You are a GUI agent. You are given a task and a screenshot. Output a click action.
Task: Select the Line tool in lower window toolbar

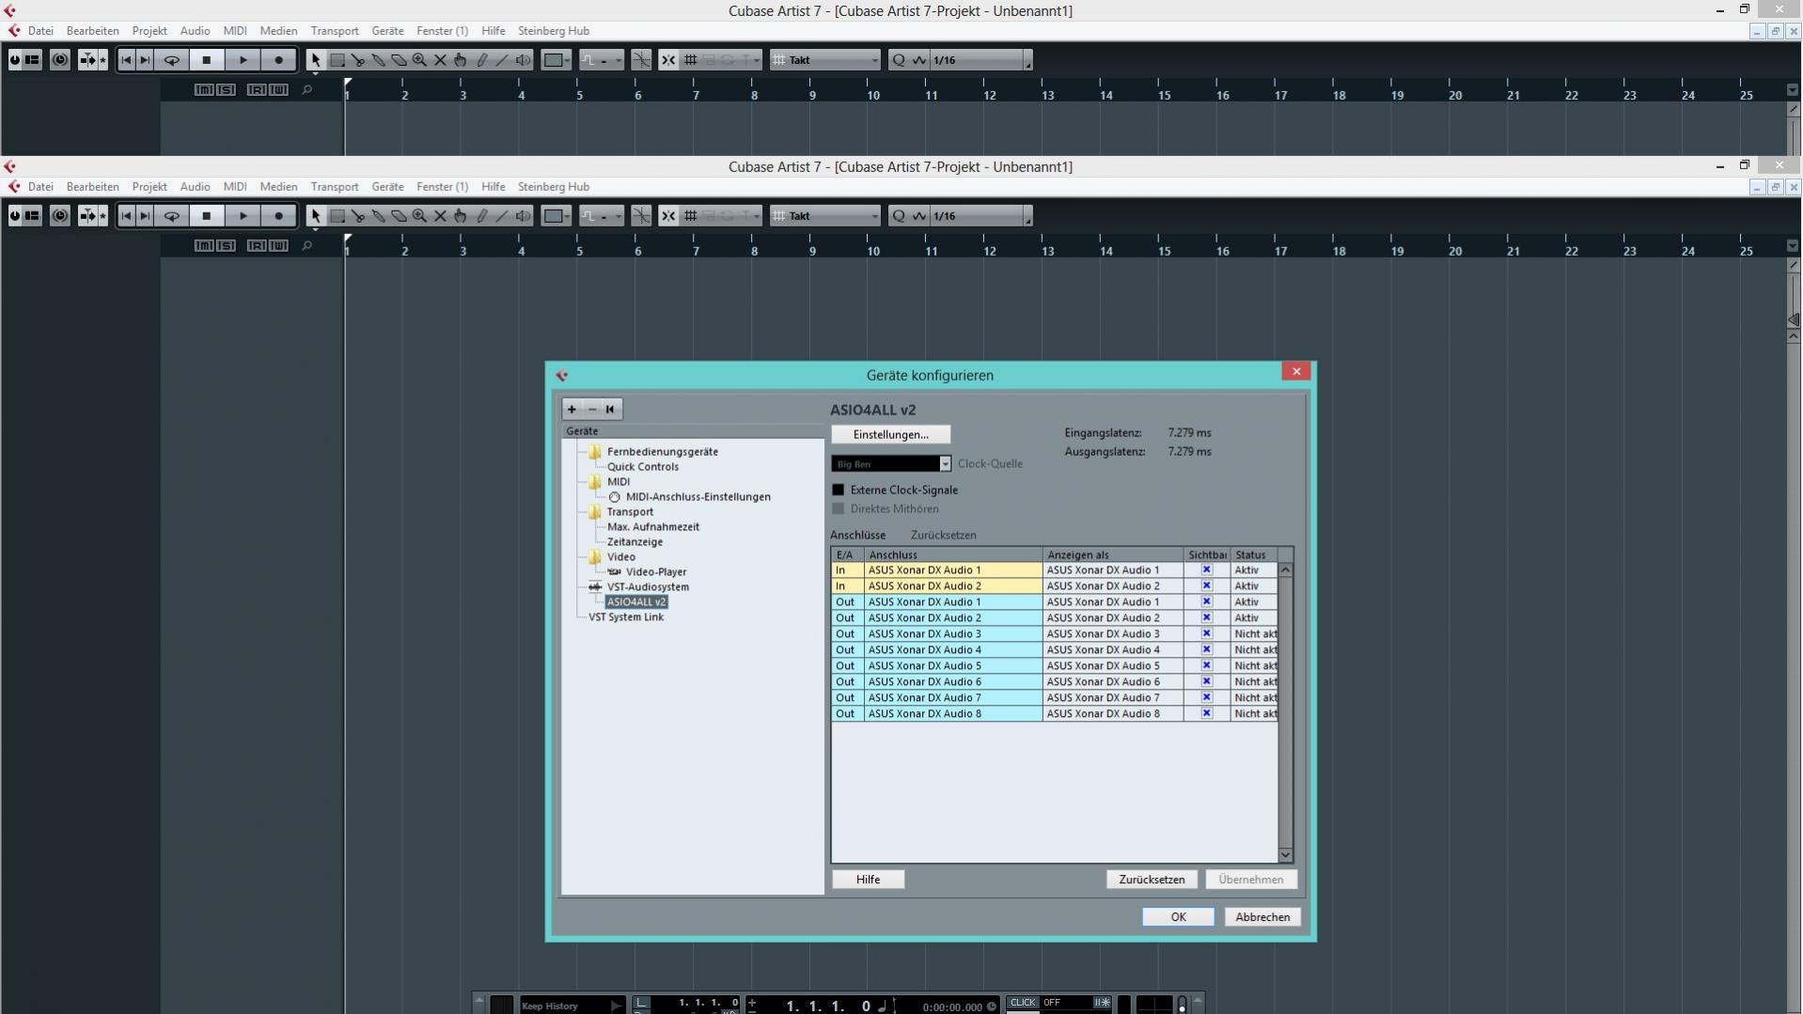coord(502,216)
